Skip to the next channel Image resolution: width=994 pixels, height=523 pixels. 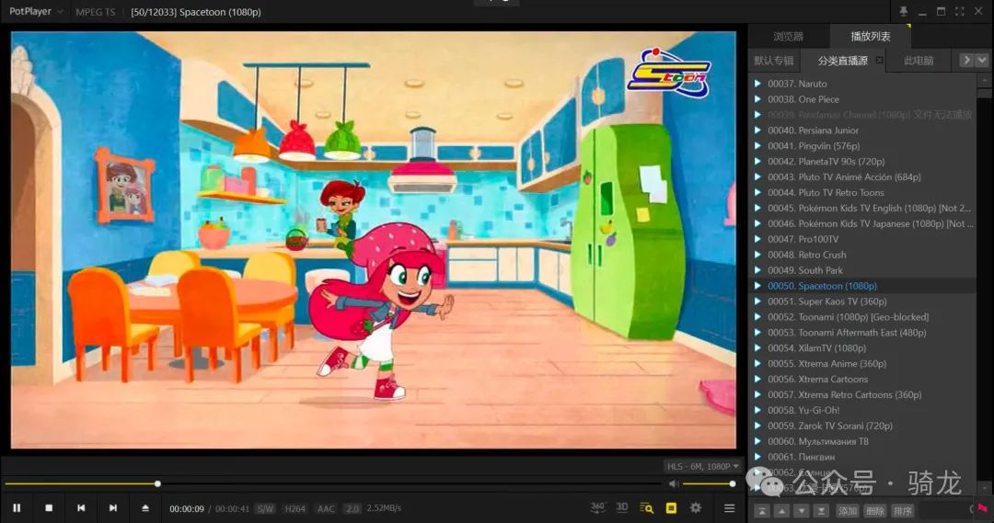[113, 507]
